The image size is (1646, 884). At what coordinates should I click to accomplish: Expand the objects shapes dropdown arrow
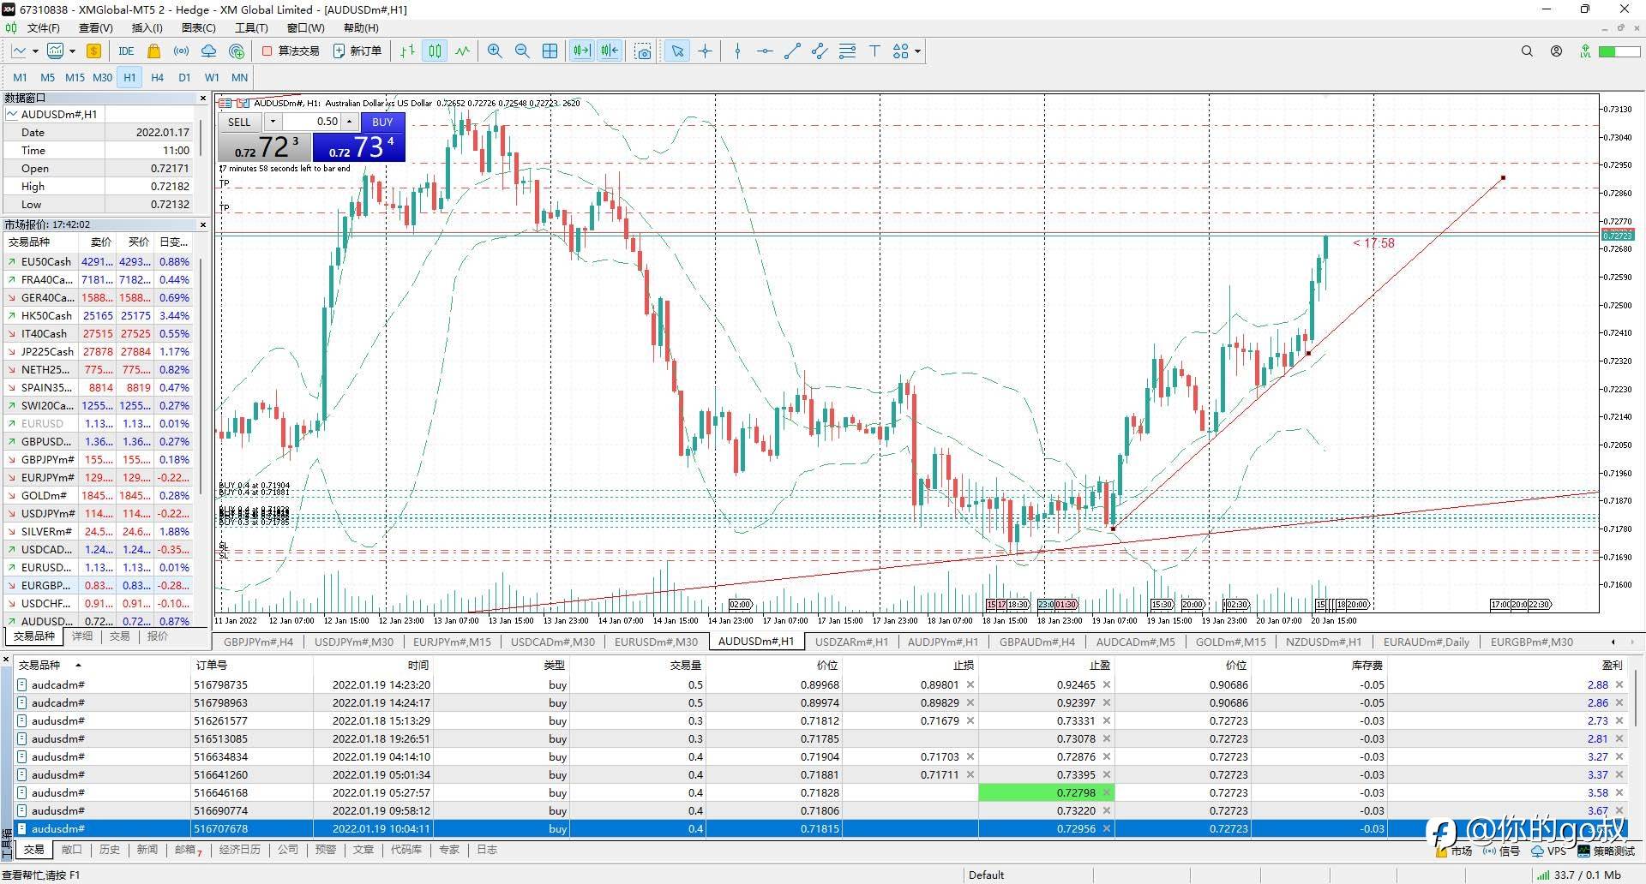pos(917,51)
